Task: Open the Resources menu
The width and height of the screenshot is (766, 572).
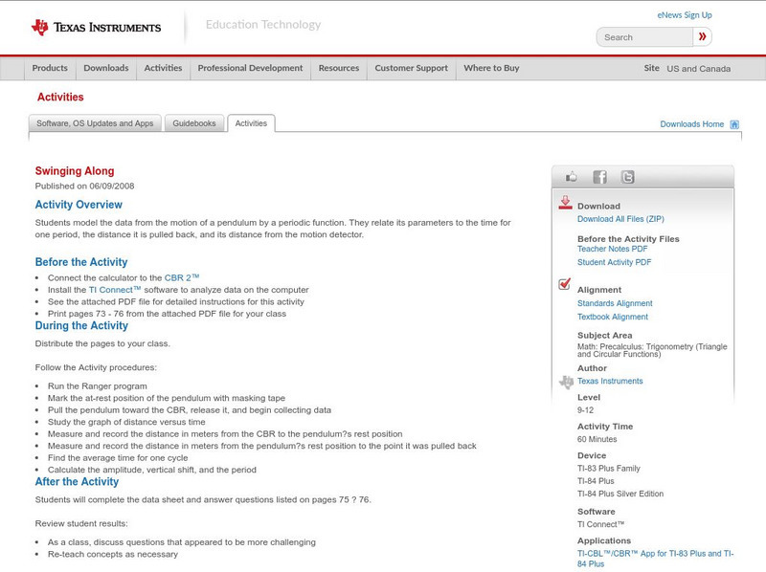Action: click(339, 68)
